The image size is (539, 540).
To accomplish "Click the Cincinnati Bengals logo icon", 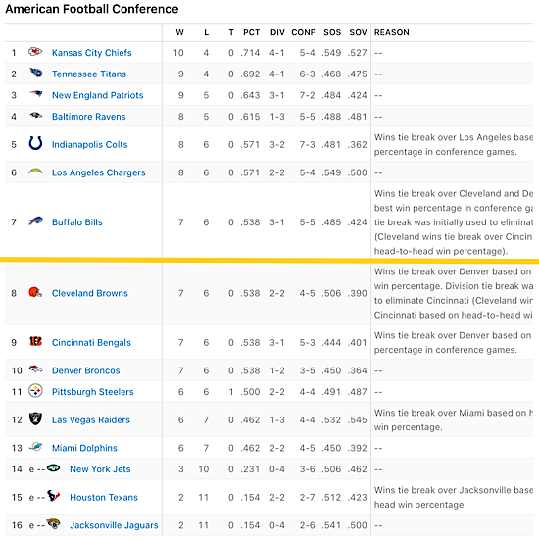I will click(x=35, y=342).
